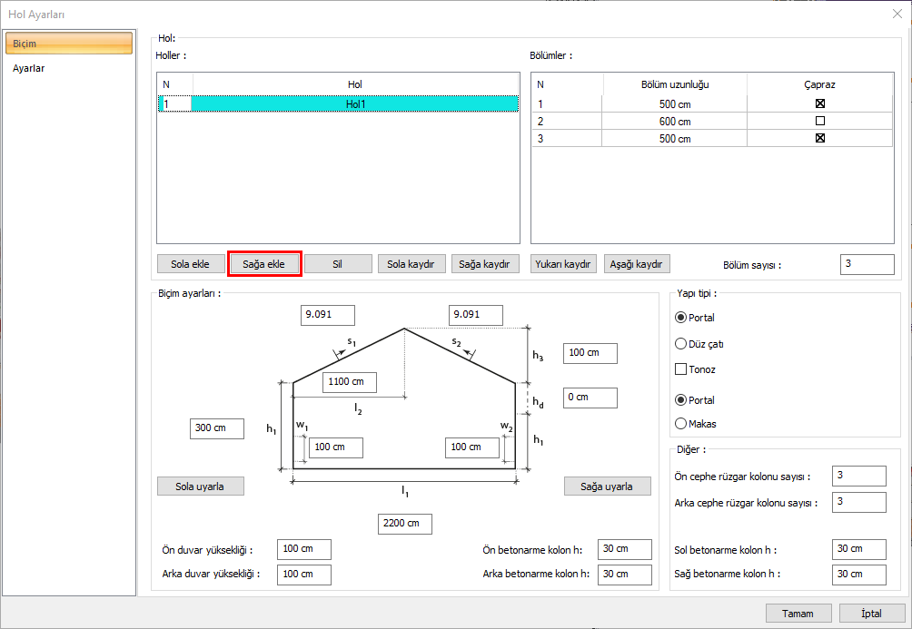The image size is (912, 629).
Task: Click Sağ betonarme kolon h field
Action: click(x=858, y=575)
